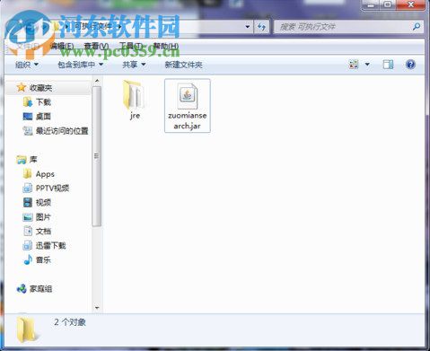Image resolution: width=430 pixels, height=351 pixels.
Task: Open the 迅雷下载 library
Action: 44,246
